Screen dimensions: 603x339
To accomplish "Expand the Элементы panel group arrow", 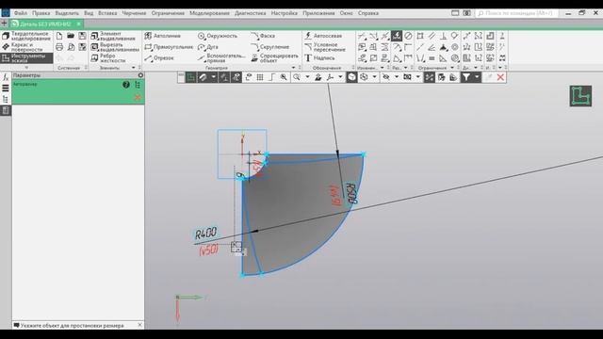I will (x=134, y=68).
